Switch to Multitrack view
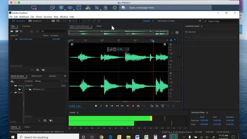Image resolution: width=247 pixels, height=139 pixels. click(35, 21)
